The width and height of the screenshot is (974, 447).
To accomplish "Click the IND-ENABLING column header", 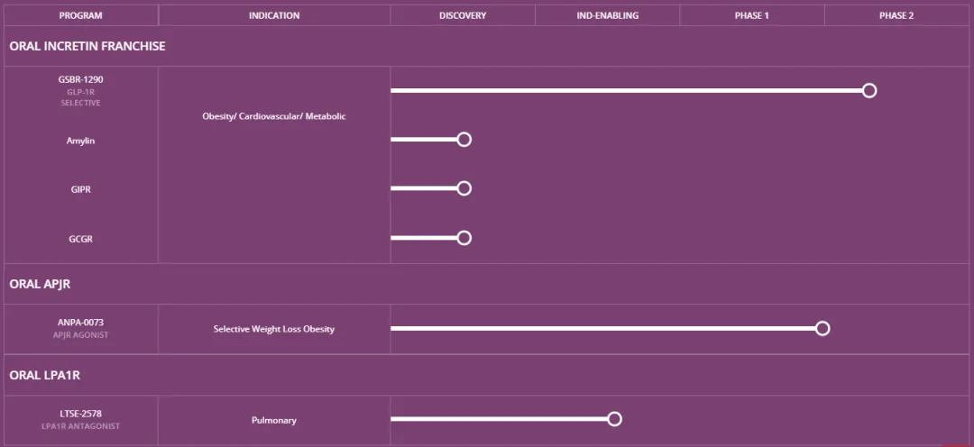I will [608, 15].
